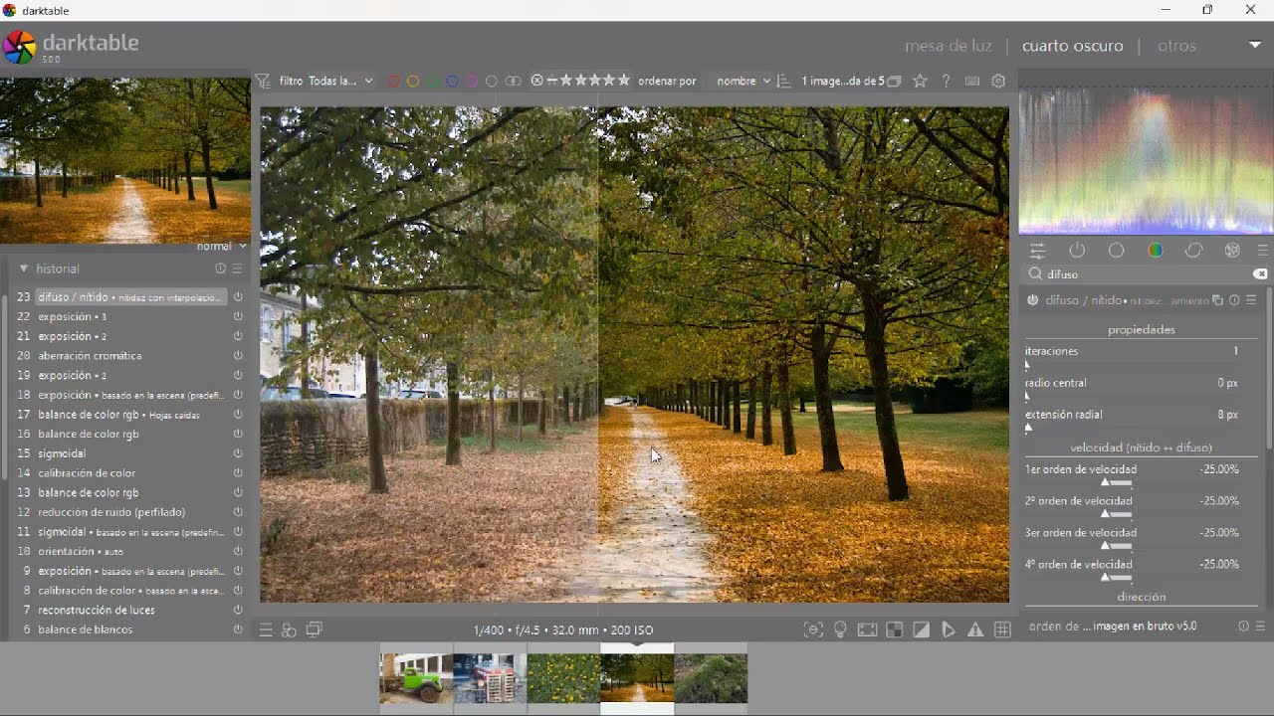Image resolution: width=1274 pixels, height=716 pixels.
Task: Open the global preferences gear
Action: (x=999, y=82)
